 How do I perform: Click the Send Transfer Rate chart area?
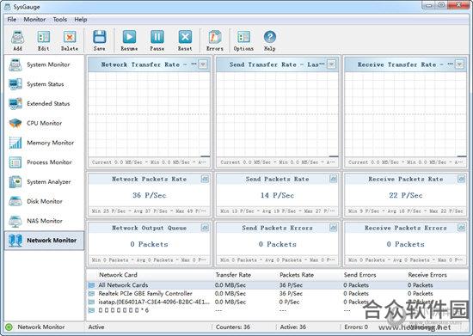tap(278, 114)
